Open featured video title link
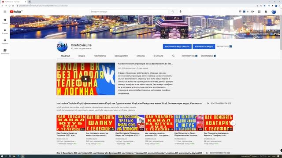 point(145,64)
